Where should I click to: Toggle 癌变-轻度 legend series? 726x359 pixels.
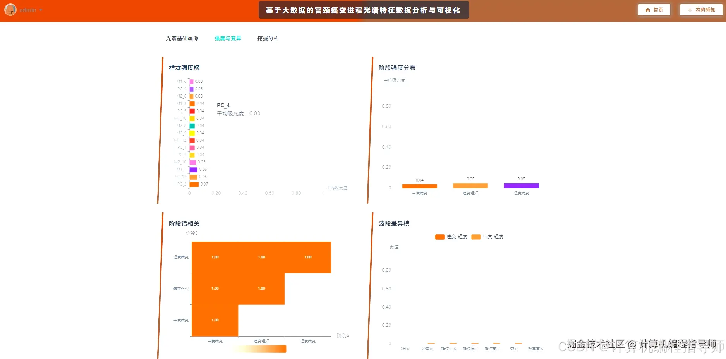coord(451,237)
